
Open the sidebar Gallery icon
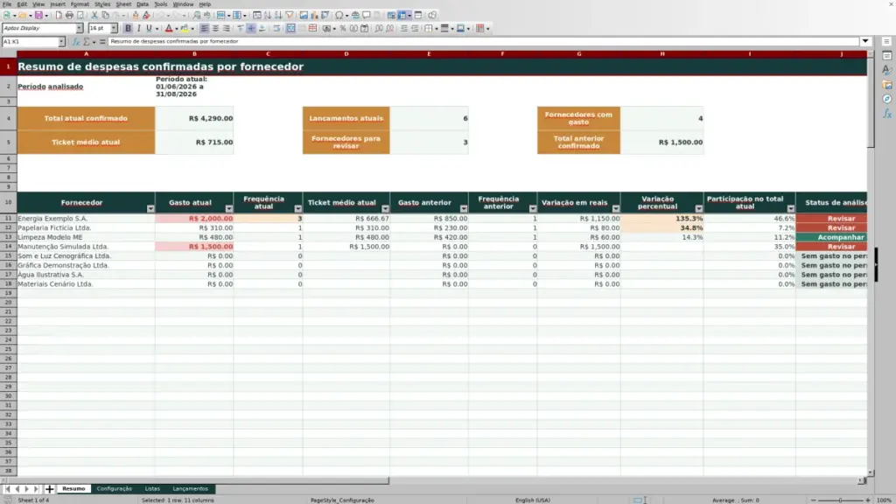click(x=887, y=85)
